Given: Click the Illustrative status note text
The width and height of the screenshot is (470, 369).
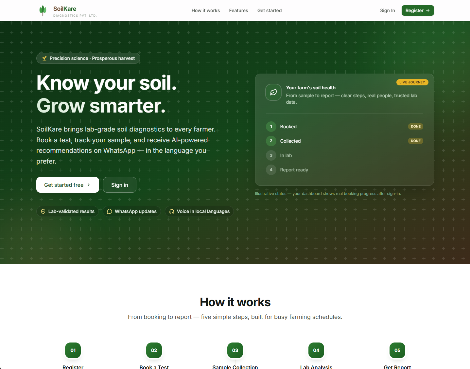Looking at the screenshot, I should pos(328,194).
